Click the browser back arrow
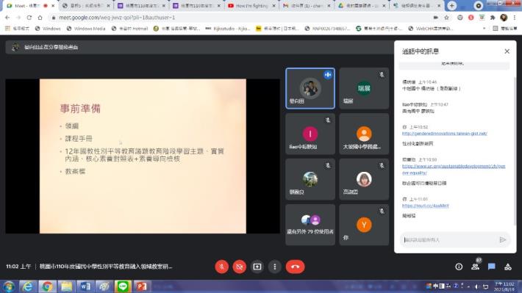Screen dimensions: 522x293 [x=7, y=18]
